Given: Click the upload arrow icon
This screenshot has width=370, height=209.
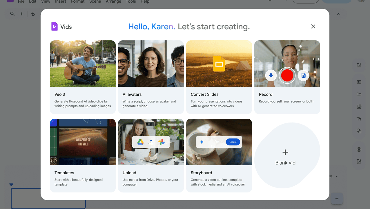Looking at the screenshot, I should tap(151, 142).
